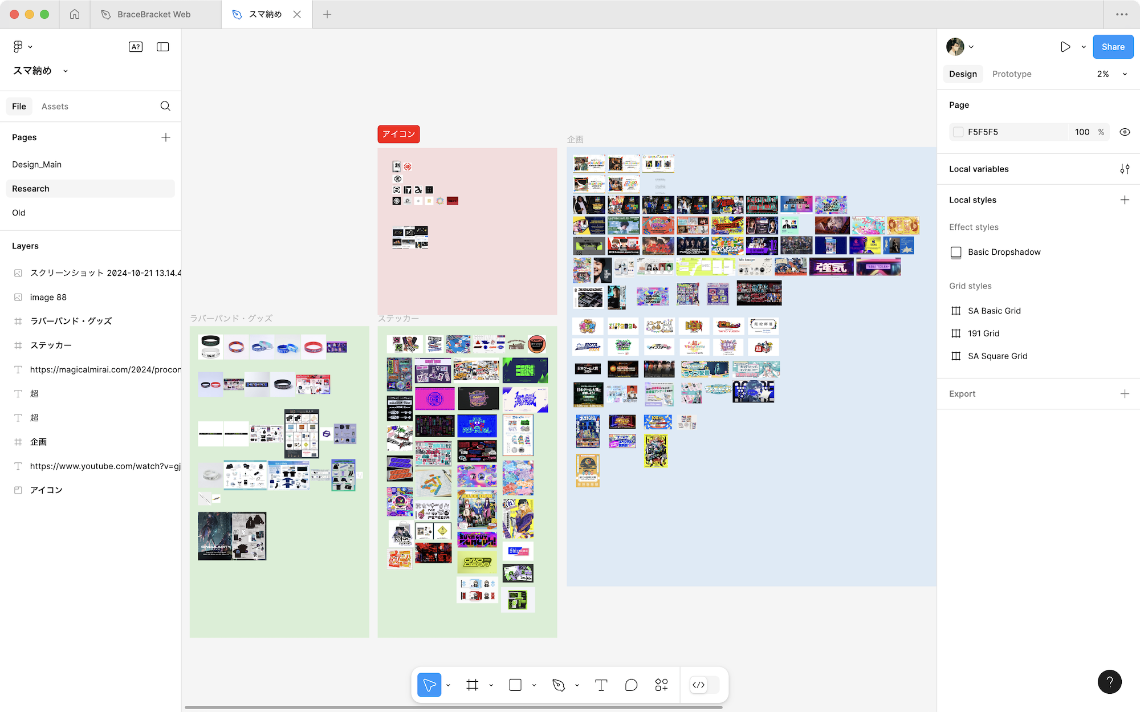Open the Figma main menu icon
This screenshot has width=1140, height=712.
[18, 47]
